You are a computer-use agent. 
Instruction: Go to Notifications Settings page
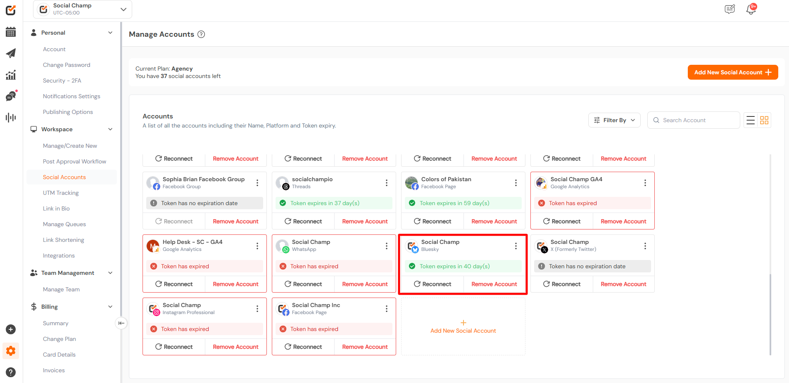pyautogui.click(x=71, y=96)
